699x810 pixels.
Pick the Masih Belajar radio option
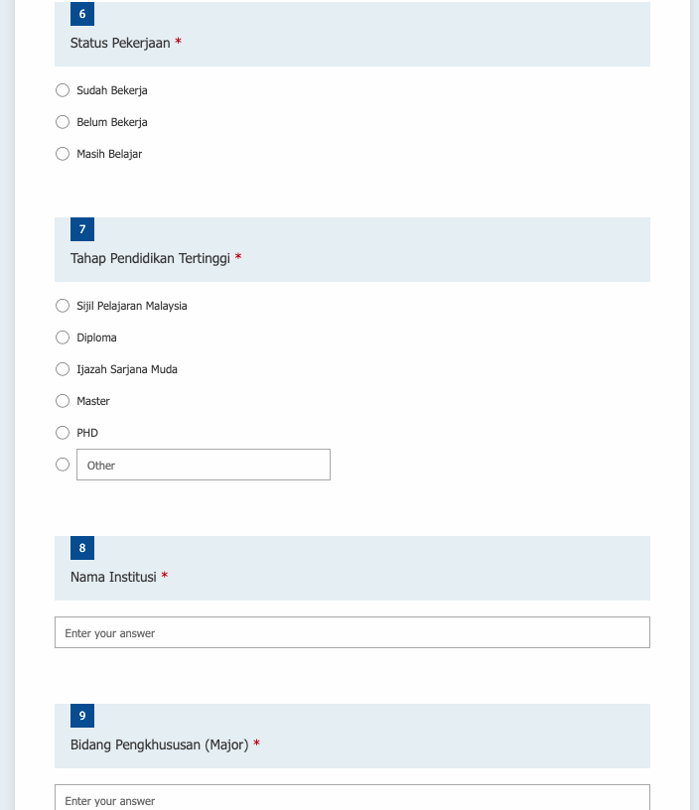(63, 154)
